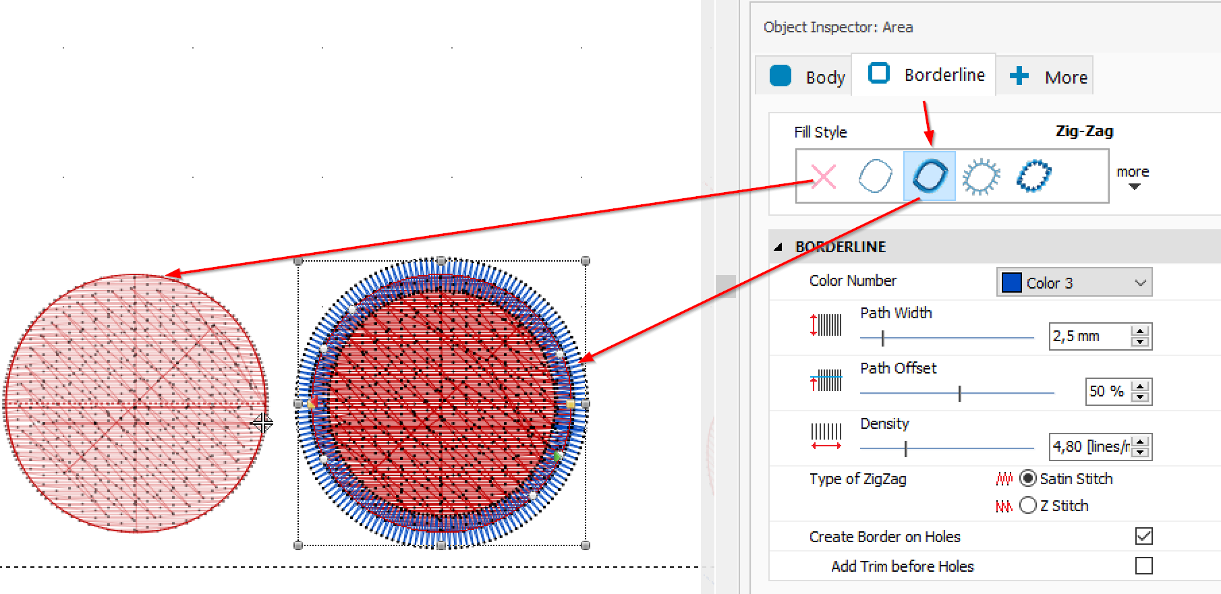Image resolution: width=1221 pixels, height=594 pixels.
Task: Decrease Density with down stepper
Action: click(1140, 452)
